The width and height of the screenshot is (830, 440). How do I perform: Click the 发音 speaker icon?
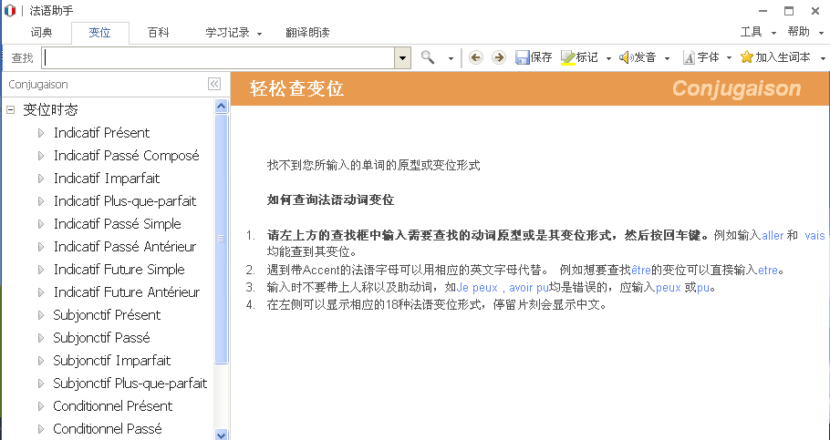[x=626, y=57]
